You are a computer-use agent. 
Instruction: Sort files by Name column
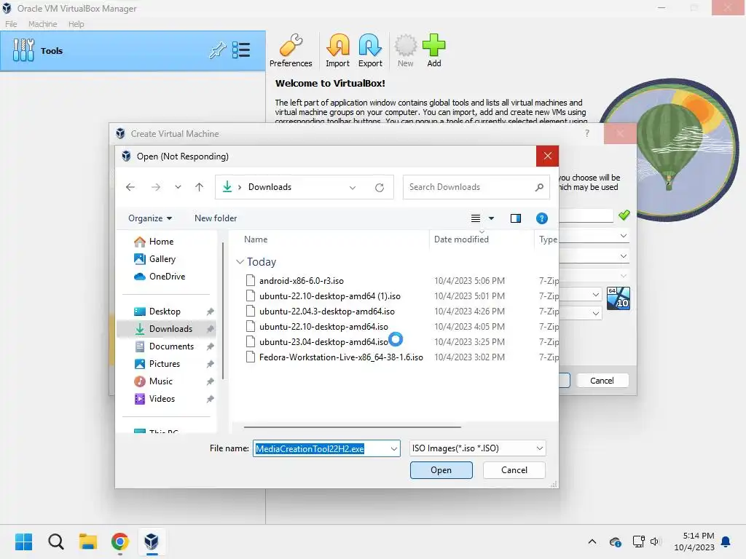pyautogui.click(x=256, y=239)
